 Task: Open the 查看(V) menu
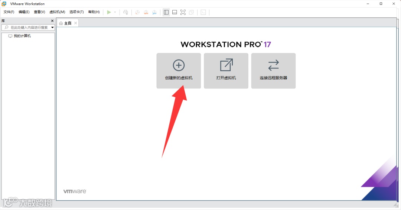(x=39, y=12)
